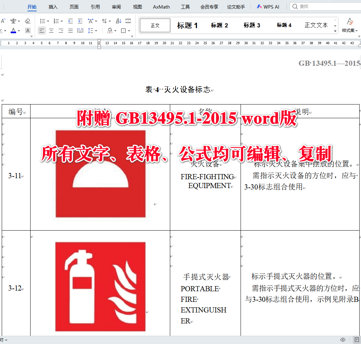Toggle justified alignment

pos(70,31)
